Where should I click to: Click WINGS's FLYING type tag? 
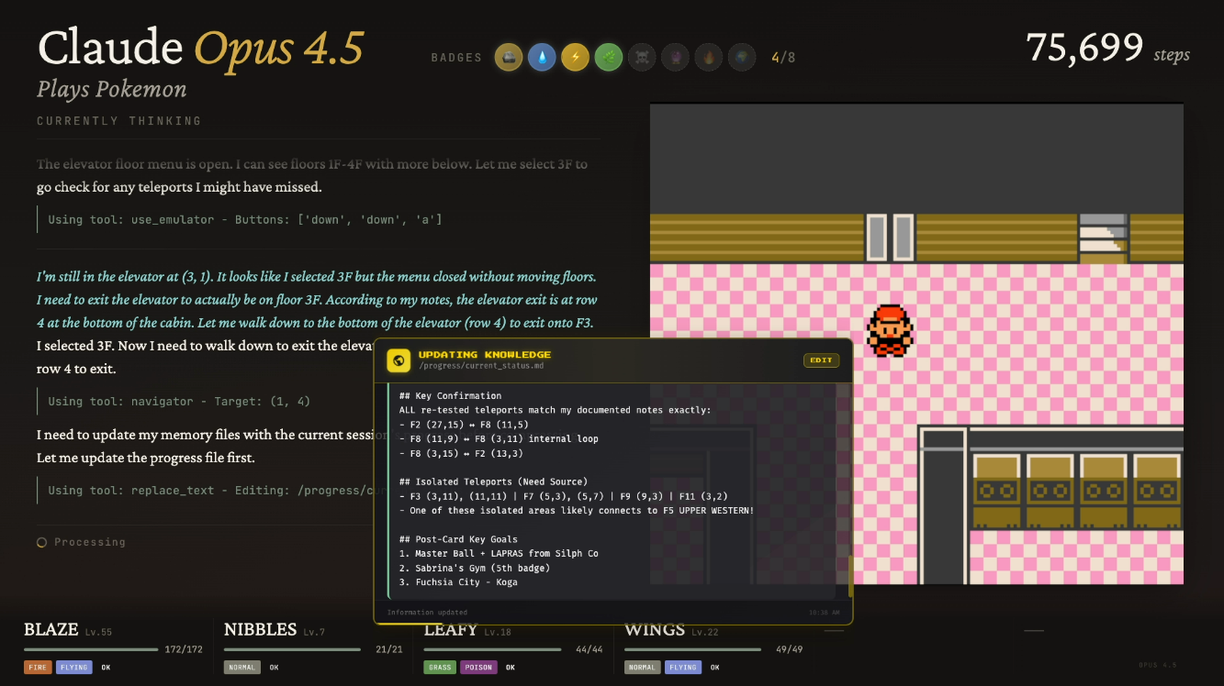coord(683,668)
